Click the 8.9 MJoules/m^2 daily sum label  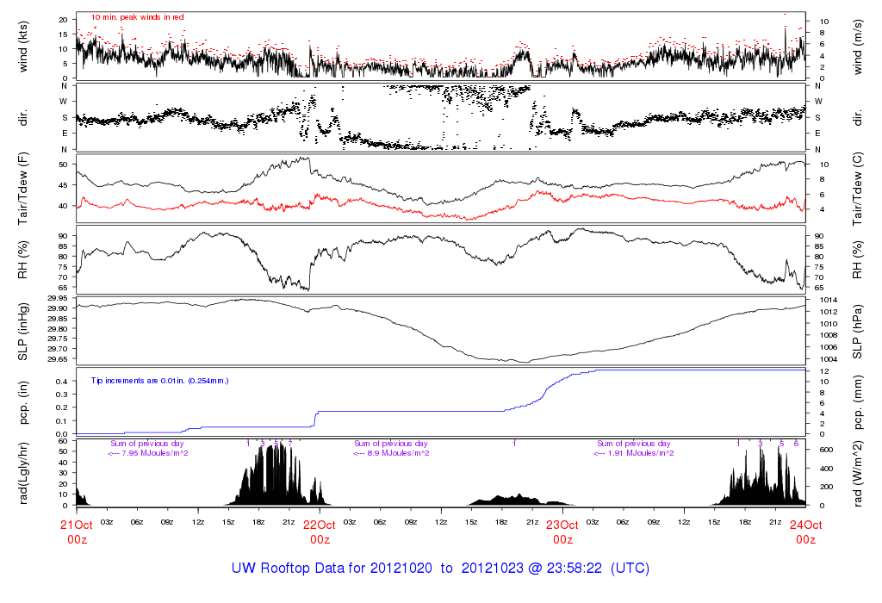coord(391,452)
